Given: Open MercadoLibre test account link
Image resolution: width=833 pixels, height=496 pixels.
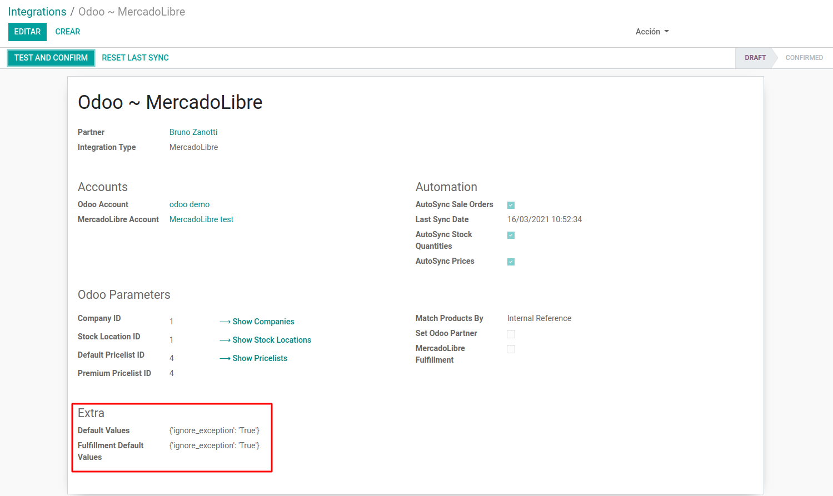Looking at the screenshot, I should point(201,219).
